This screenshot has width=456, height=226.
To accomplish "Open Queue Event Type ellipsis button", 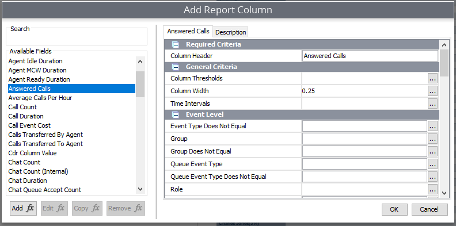I will pyautogui.click(x=433, y=164).
